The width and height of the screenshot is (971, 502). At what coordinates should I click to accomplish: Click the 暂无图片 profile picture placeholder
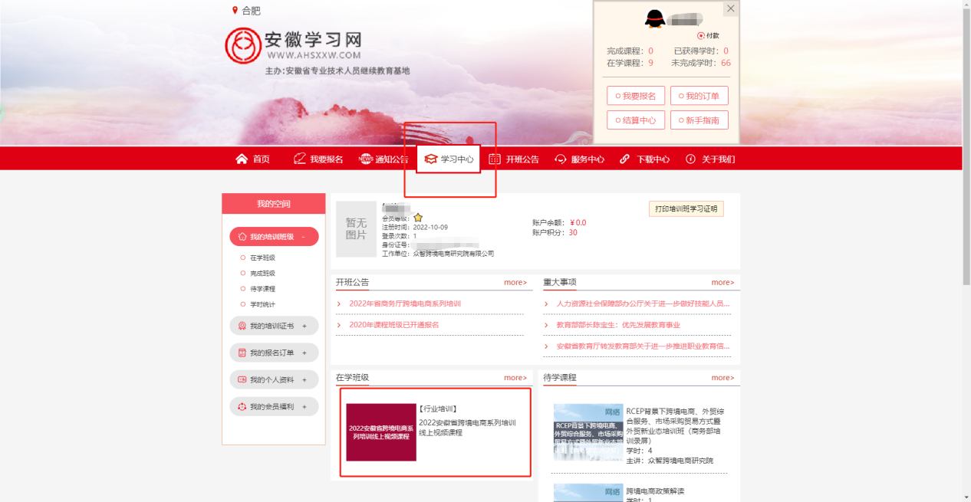(357, 229)
